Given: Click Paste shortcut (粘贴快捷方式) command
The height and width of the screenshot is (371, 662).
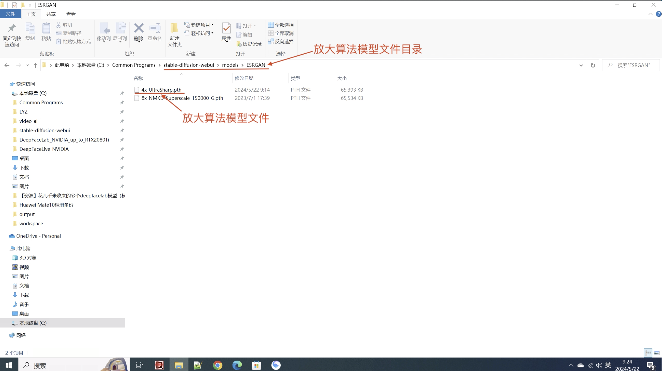Looking at the screenshot, I should [x=73, y=41].
